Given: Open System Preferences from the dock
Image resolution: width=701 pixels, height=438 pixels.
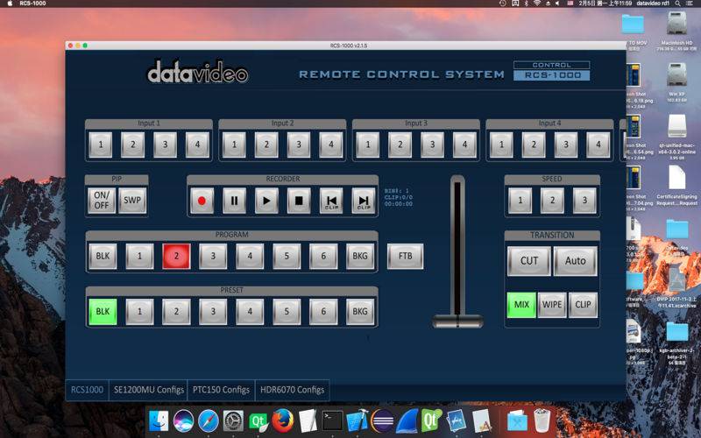Looking at the screenshot, I should tap(233, 420).
